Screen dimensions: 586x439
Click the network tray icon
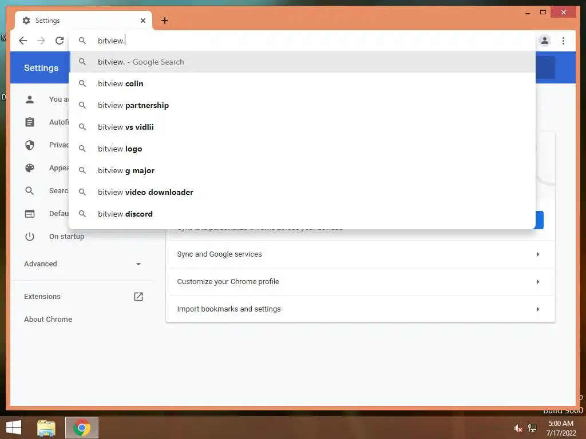click(x=532, y=428)
